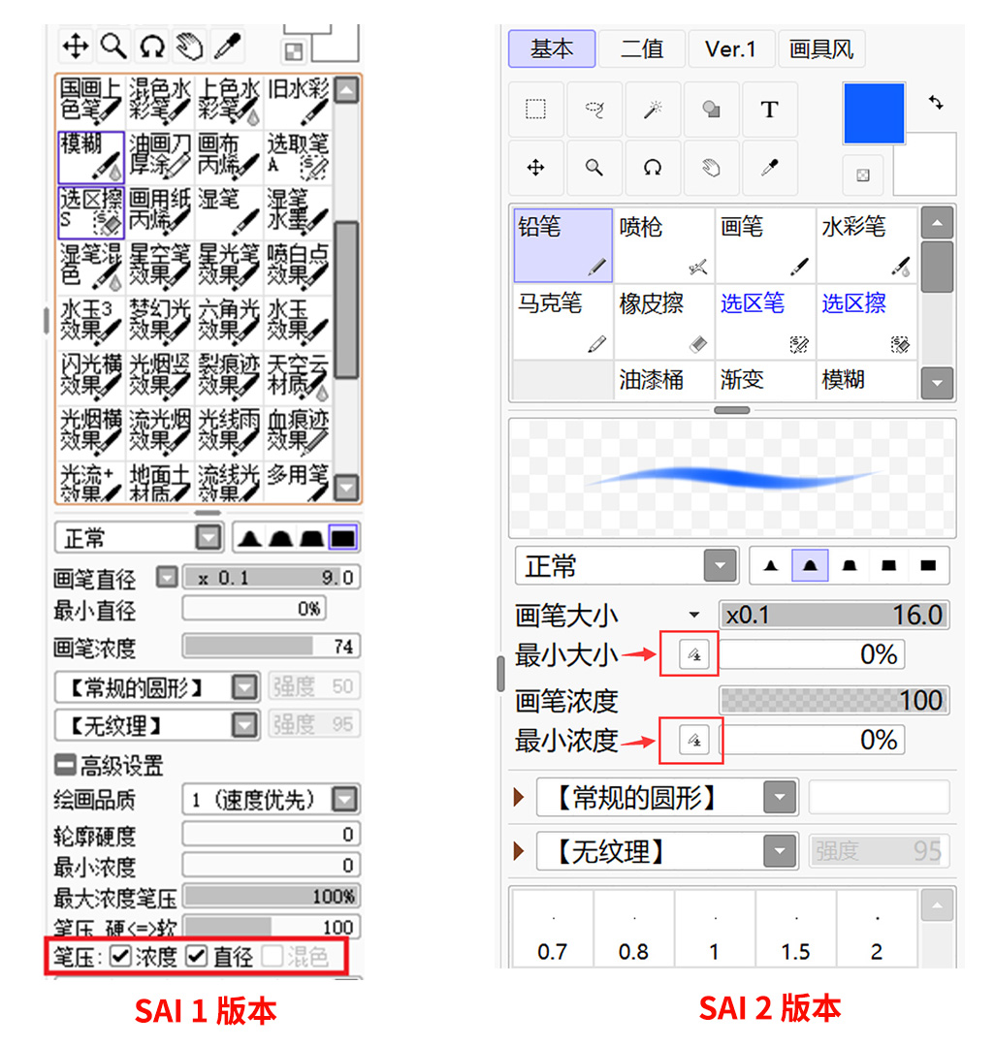Viewport: 995px width, 1047px height.
Task: Select the move tool in SAI 2
Action: point(535,167)
